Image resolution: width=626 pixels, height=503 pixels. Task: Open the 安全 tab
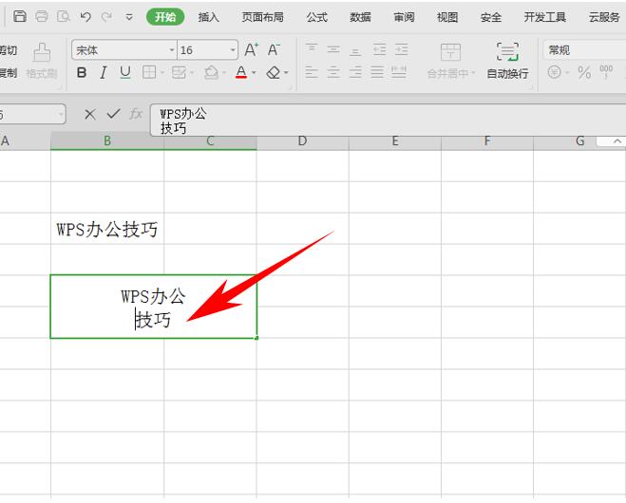[491, 17]
